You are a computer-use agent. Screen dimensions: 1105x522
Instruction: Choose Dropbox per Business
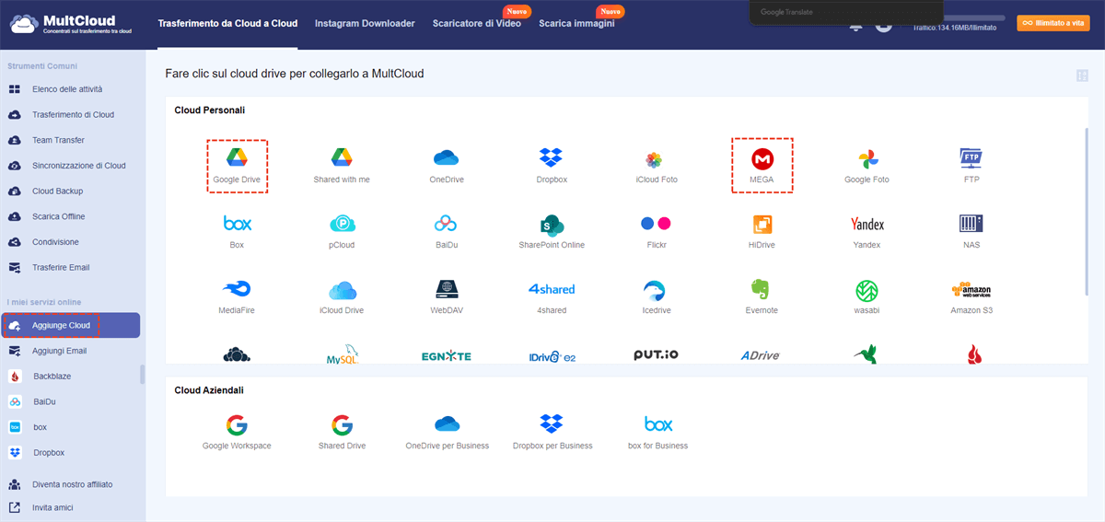tap(552, 423)
